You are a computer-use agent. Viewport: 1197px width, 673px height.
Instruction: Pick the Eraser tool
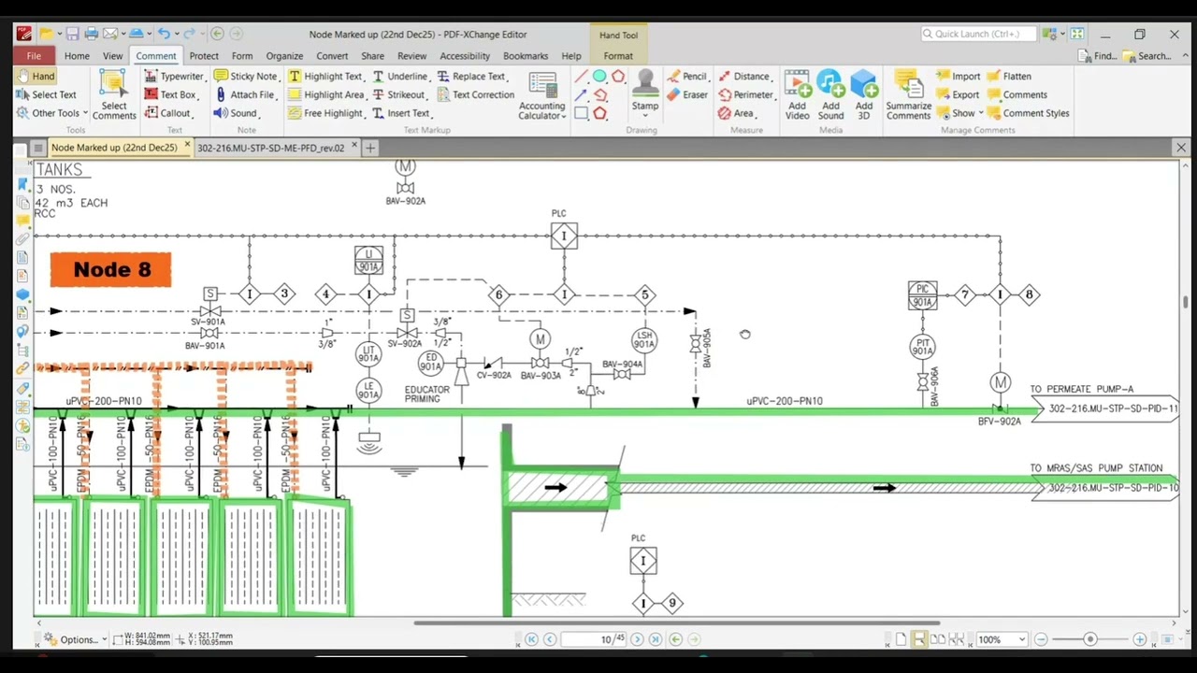tap(686, 94)
